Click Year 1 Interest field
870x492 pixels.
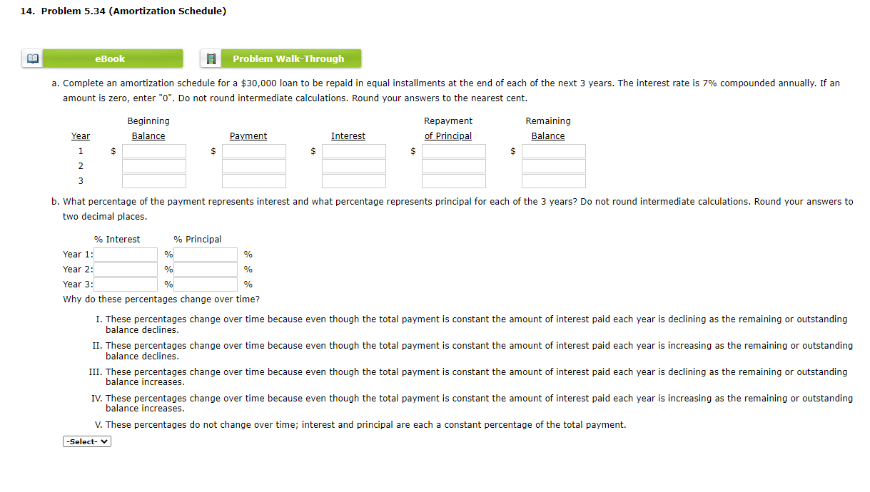point(353,150)
